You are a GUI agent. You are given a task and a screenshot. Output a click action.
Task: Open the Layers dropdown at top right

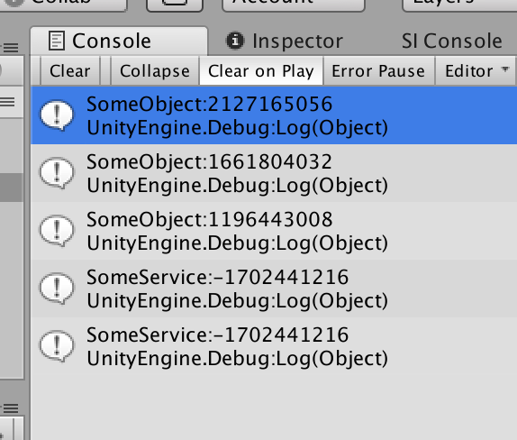tap(459, 5)
